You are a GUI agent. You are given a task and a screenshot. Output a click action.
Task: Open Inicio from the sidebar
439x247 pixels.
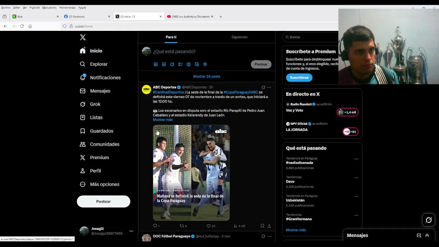point(91,51)
